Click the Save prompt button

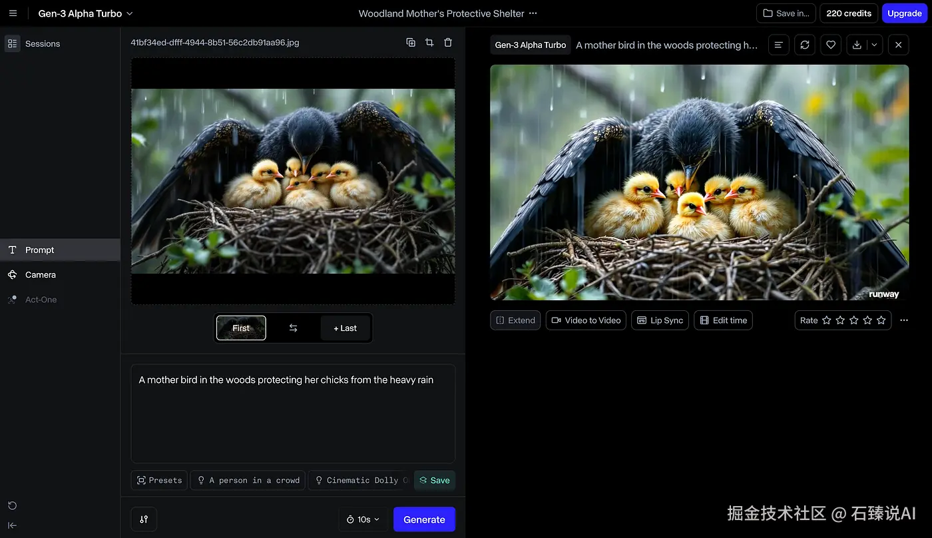pos(435,480)
